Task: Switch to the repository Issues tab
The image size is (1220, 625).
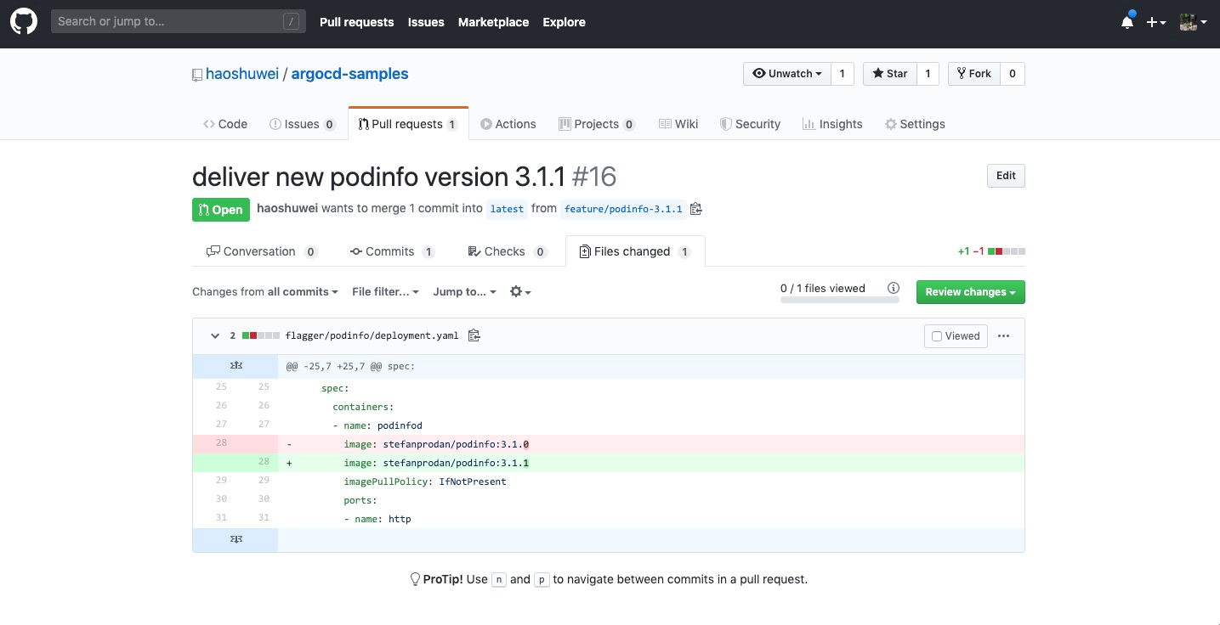Action: pos(303,124)
